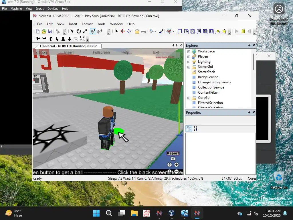Screen dimensions: 293x220
Task: Tilt camera down arrow icon
Action: pyautogui.click(x=57, y=39)
